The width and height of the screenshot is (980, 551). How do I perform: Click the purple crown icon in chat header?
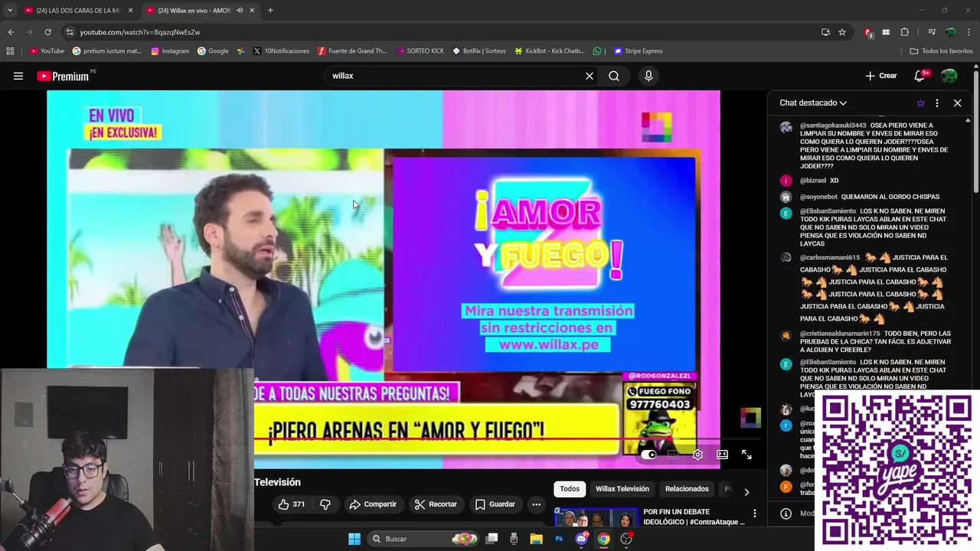point(920,103)
